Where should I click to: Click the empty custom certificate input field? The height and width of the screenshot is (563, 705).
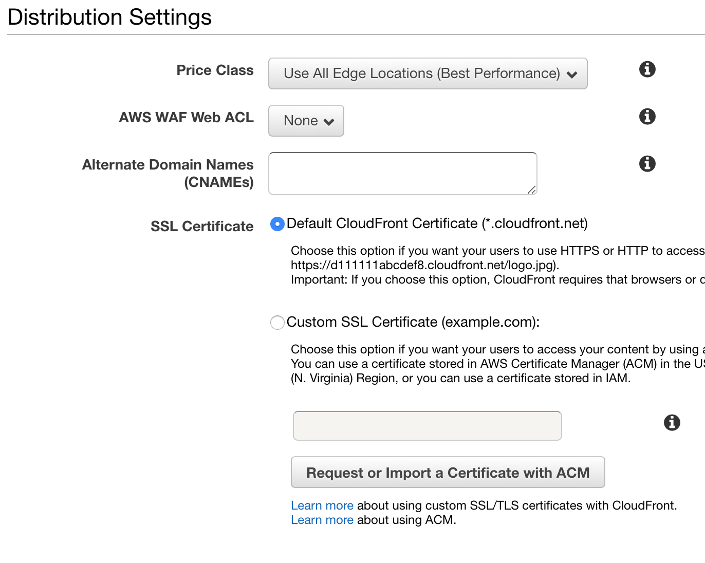[x=427, y=425]
